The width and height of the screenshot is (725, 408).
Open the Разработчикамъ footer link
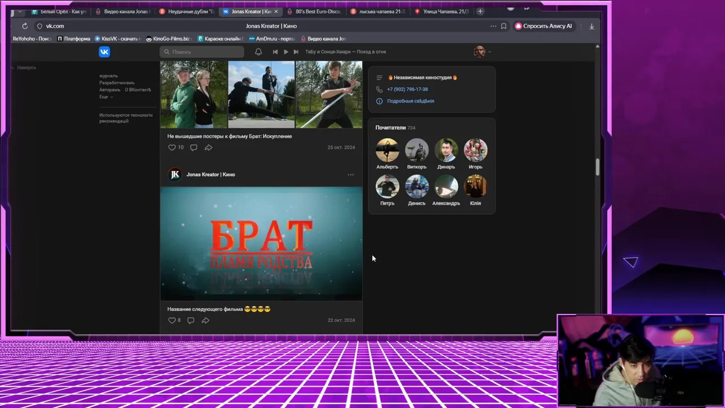[x=117, y=83]
